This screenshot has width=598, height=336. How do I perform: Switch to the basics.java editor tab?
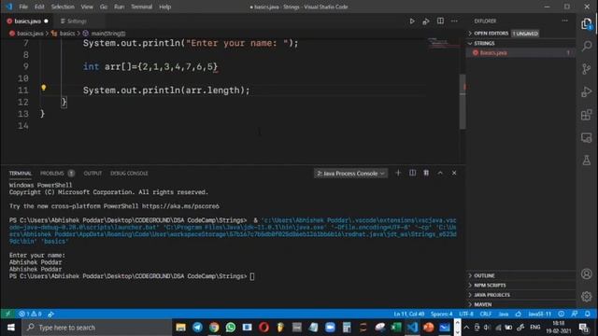point(27,21)
